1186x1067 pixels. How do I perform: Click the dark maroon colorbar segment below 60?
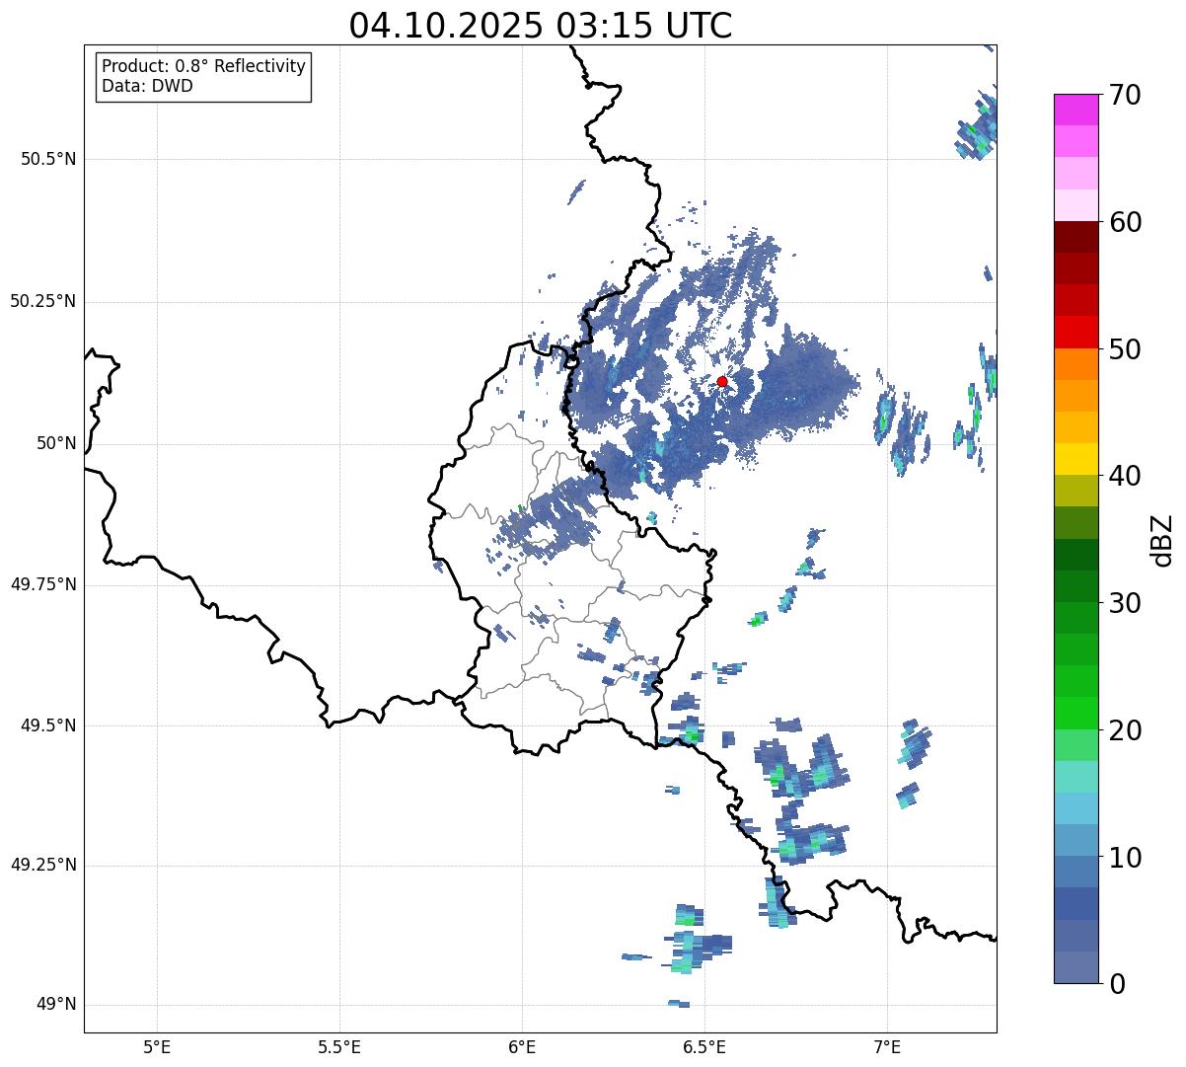[x=1075, y=237]
